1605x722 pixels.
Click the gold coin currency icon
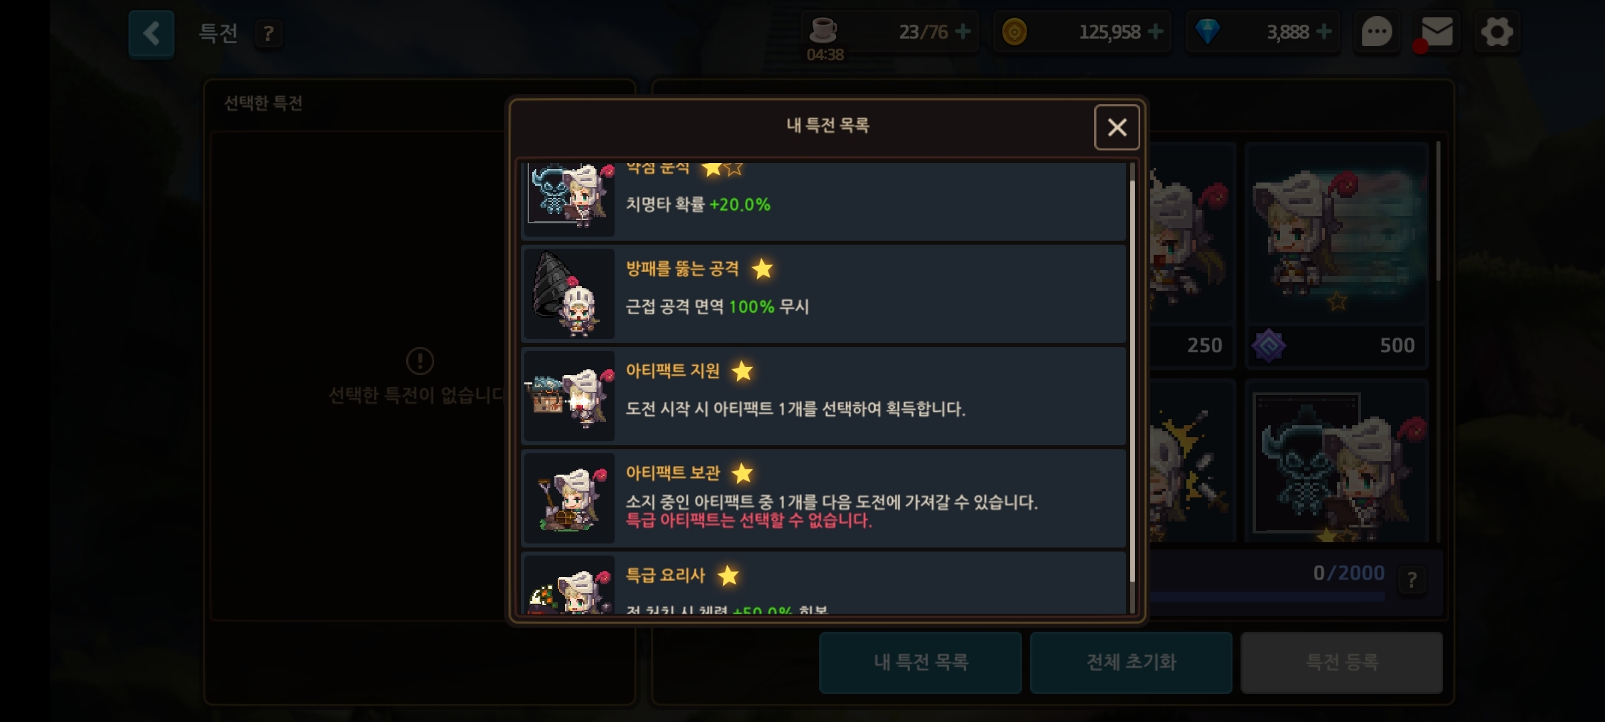1014,31
